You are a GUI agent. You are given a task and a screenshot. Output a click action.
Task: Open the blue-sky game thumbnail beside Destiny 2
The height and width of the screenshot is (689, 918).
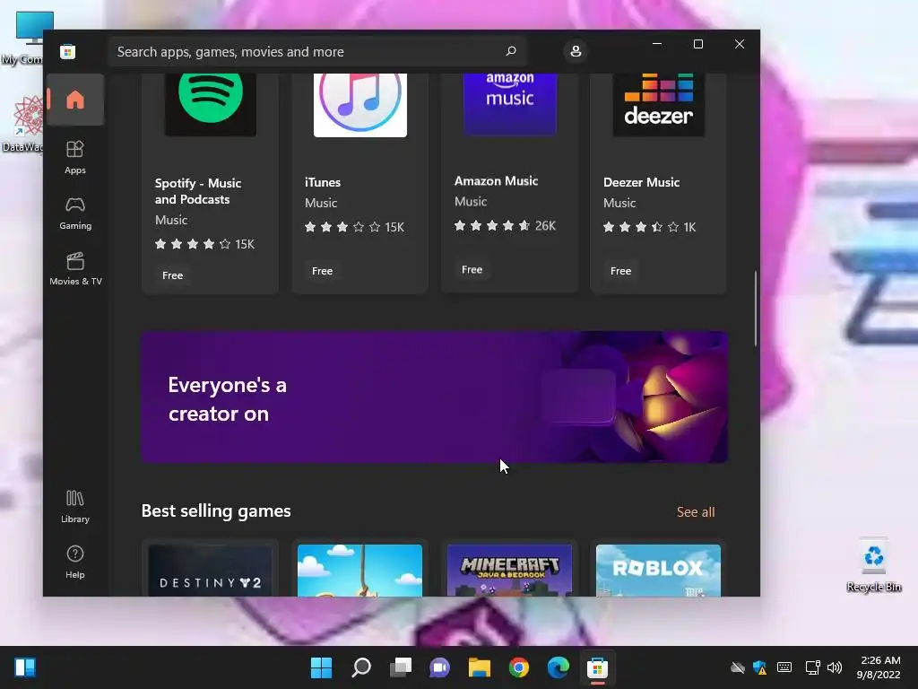click(x=359, y=571)
